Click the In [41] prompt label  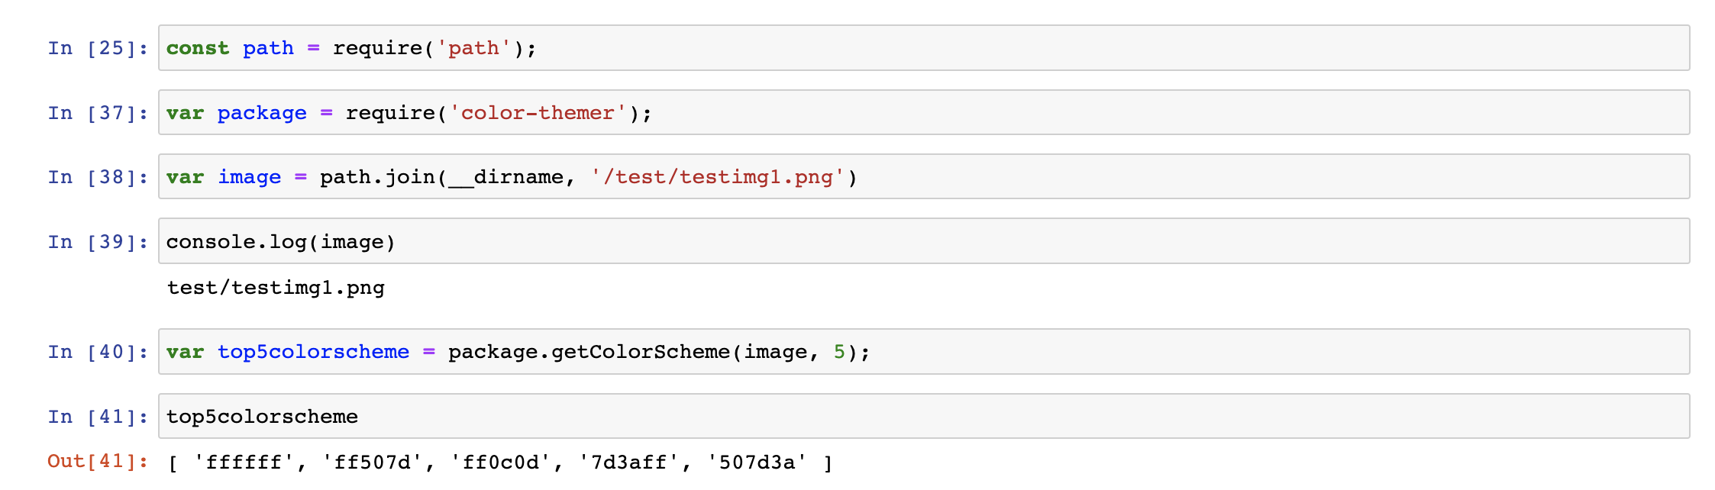pos(98,417)
